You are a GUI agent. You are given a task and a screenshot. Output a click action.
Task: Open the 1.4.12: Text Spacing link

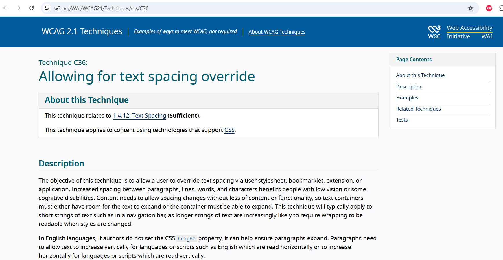click(139, 116)
